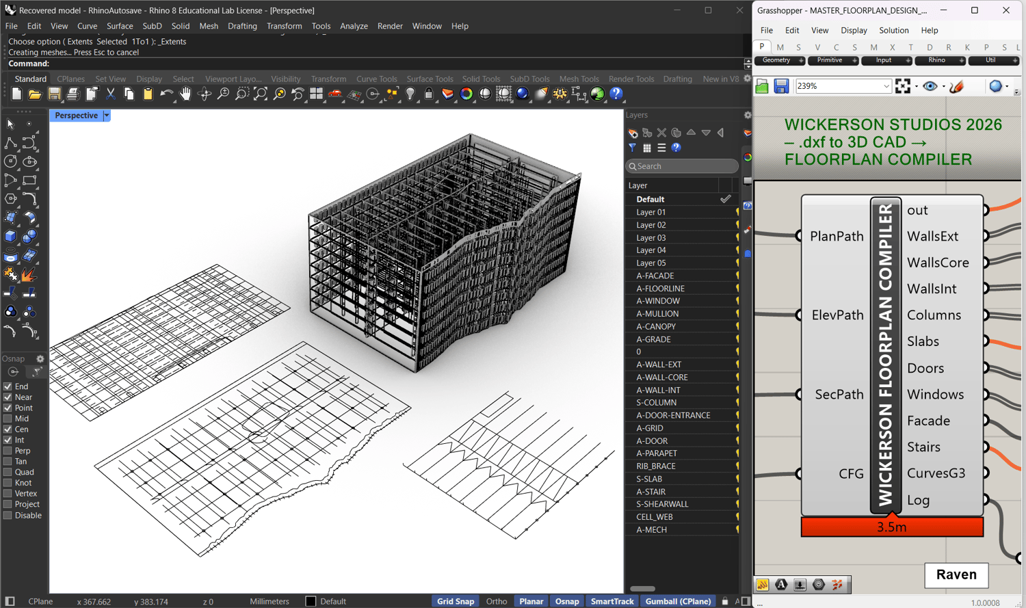
Task: Switch to the Curve Tools tab
Action: (376, 79)
